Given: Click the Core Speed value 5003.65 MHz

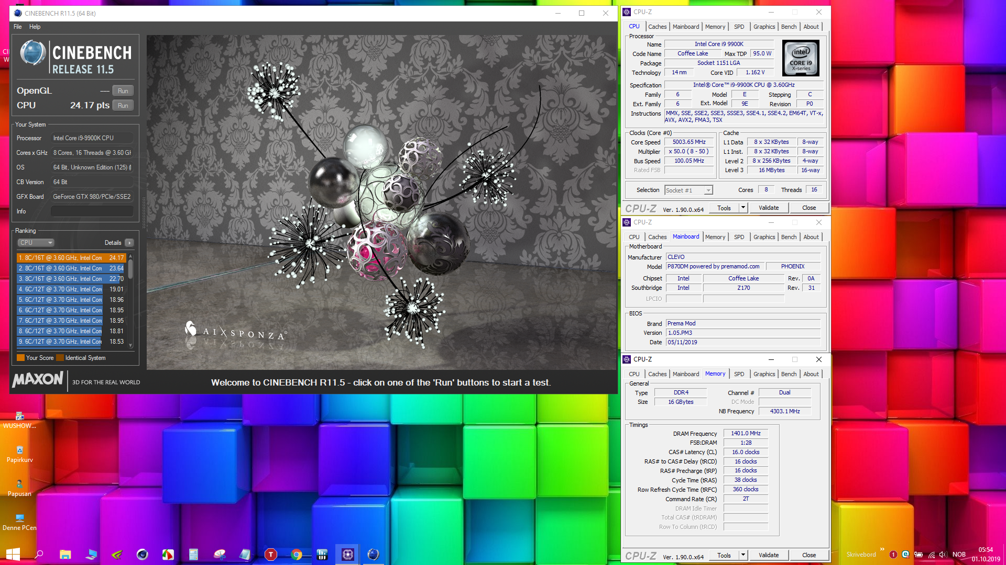Looking at the screenshot, I should (x=689, y=142).
